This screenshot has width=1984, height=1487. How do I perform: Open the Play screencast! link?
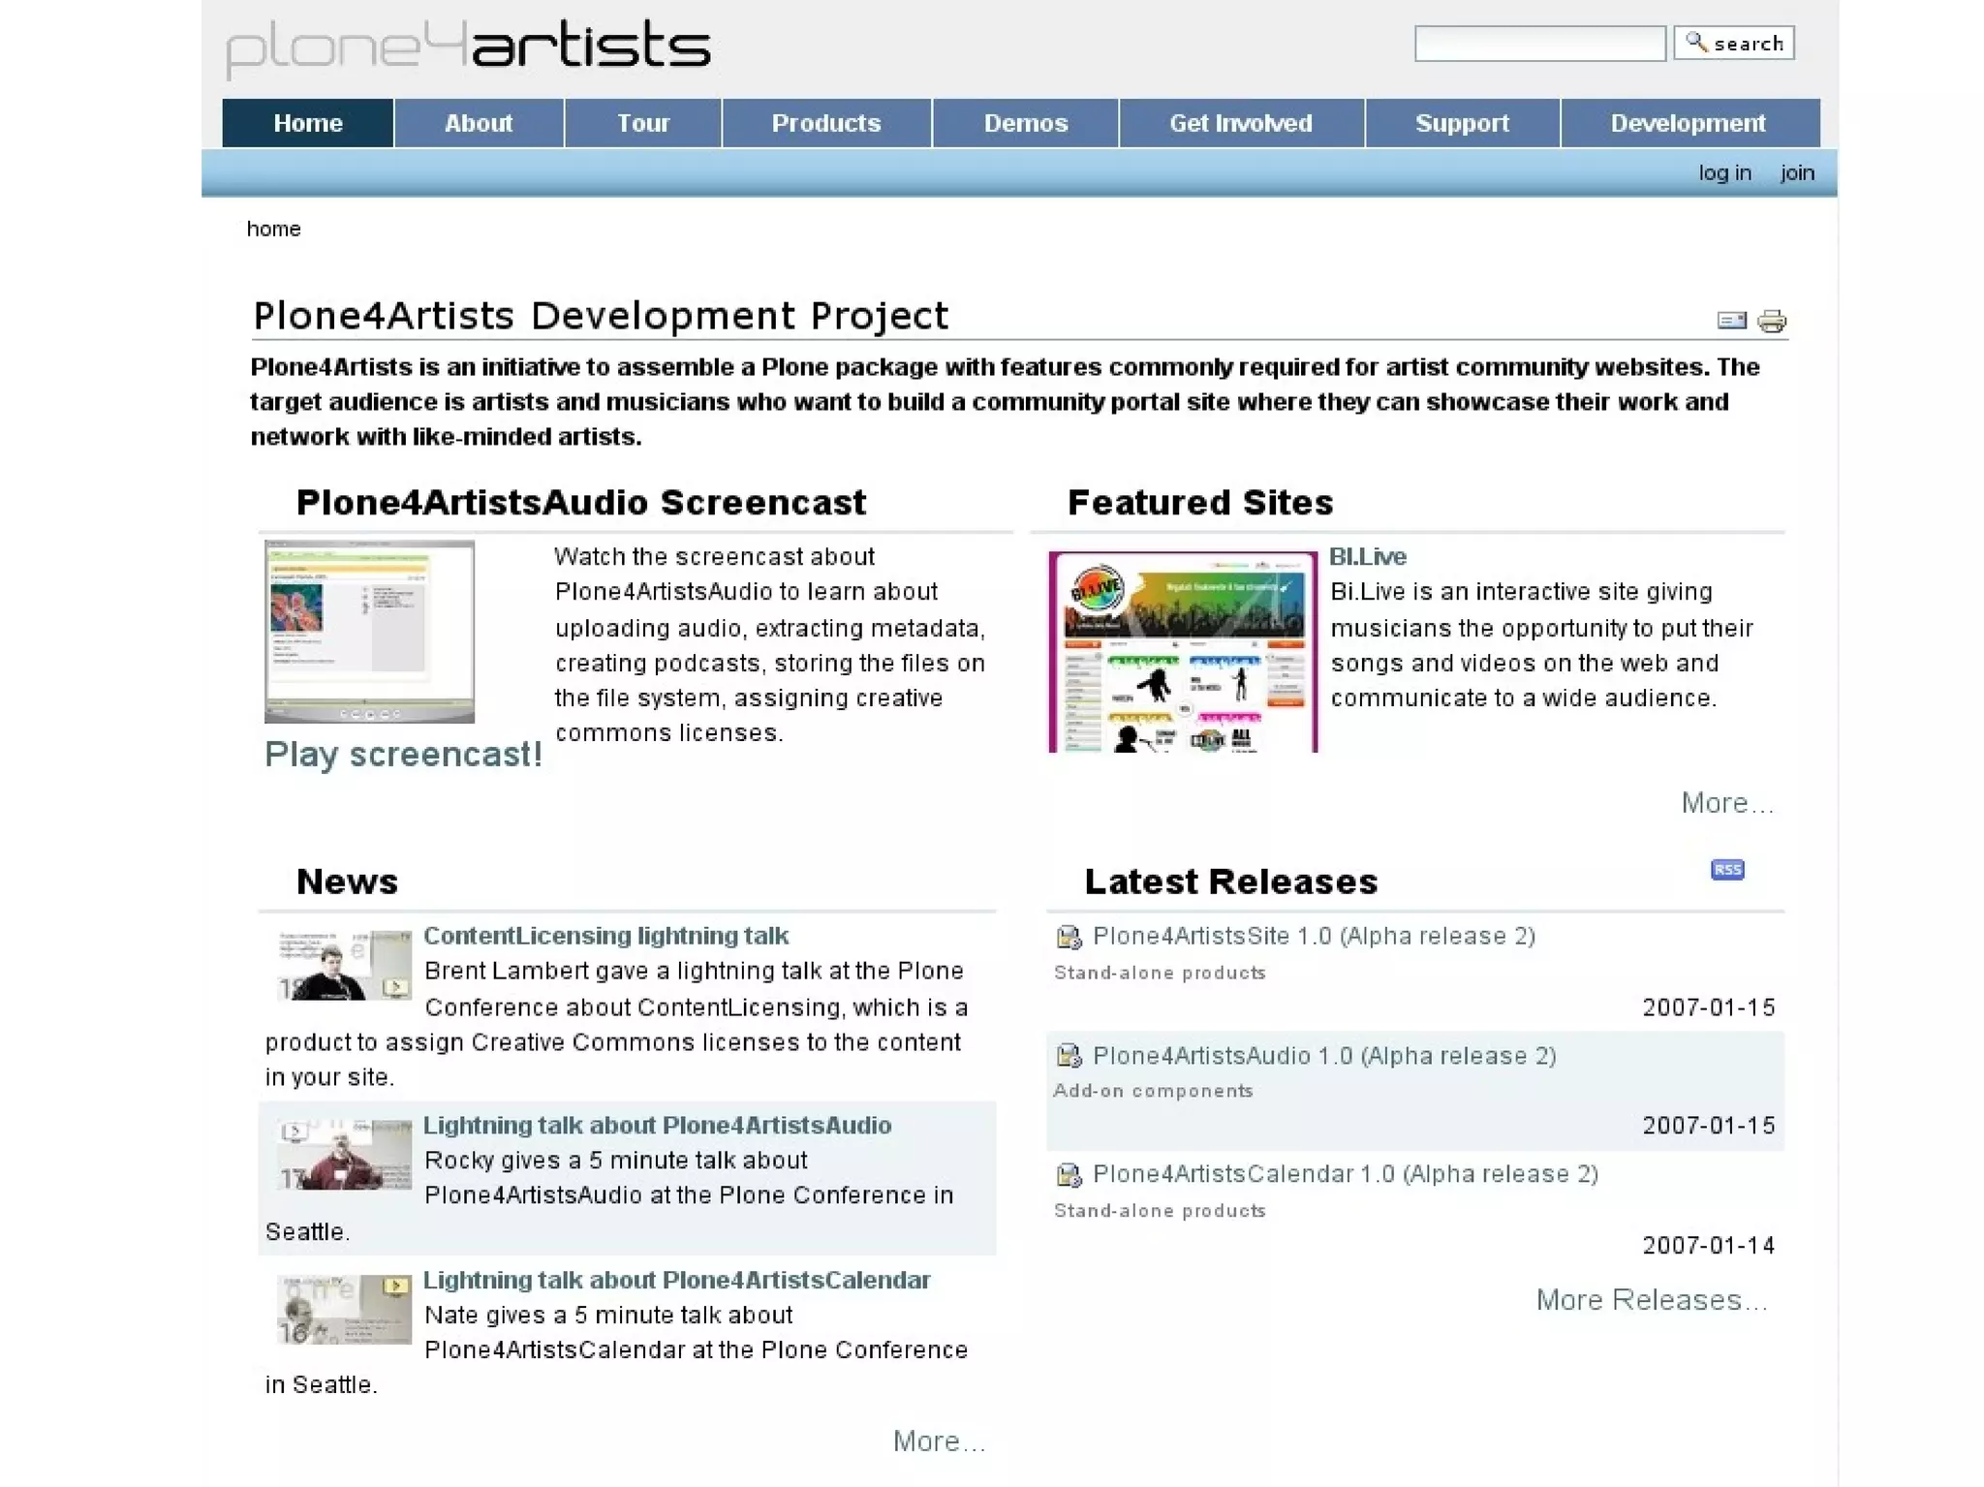click(403, 754)
